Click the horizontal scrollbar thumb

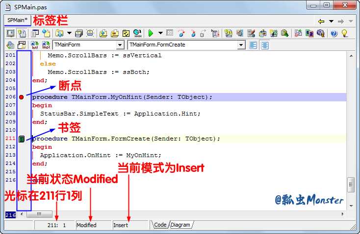[39, 214]
